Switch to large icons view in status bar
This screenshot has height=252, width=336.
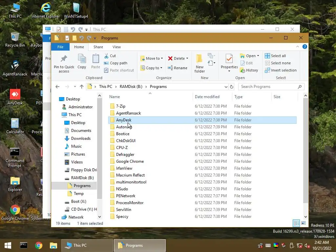[304, 223]
